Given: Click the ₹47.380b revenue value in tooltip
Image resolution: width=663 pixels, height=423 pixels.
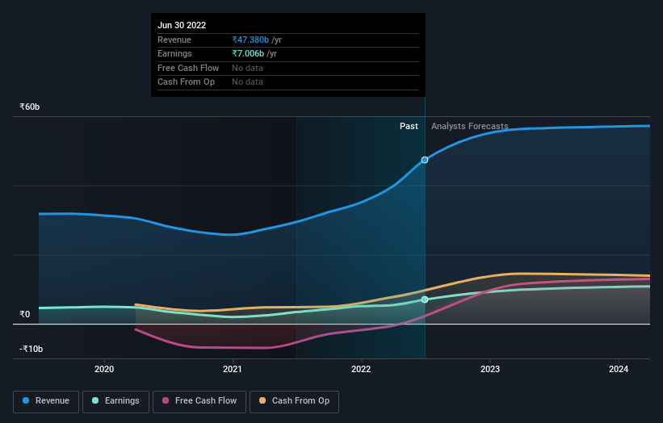Looking at the screenshot, I should [x=250, y=40].
